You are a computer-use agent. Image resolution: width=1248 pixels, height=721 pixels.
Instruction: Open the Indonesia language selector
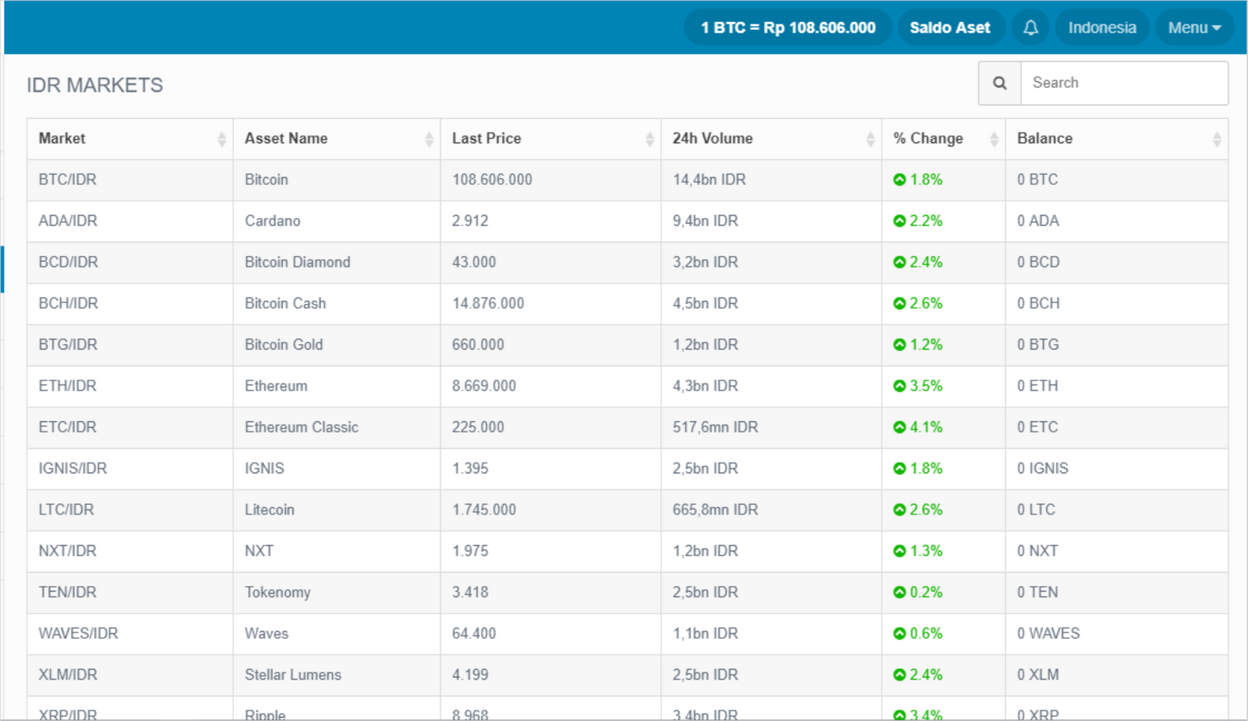(x=1102, y=28)
